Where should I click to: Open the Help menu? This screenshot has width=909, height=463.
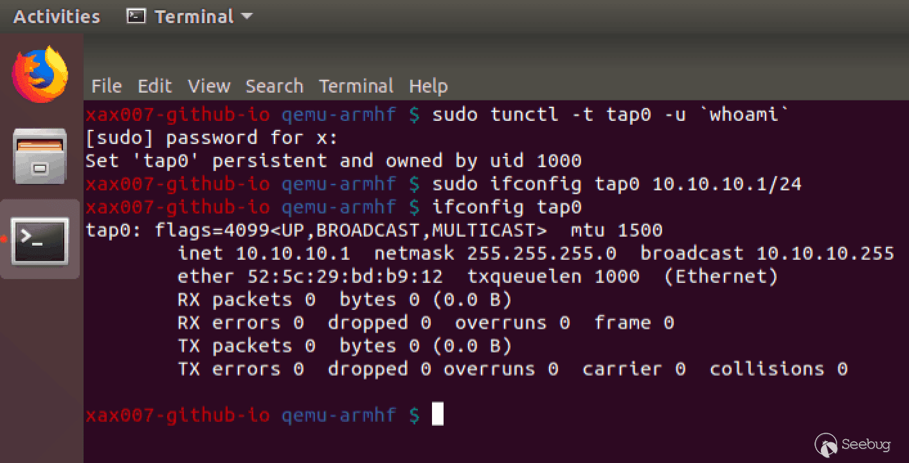pos(428,86)
